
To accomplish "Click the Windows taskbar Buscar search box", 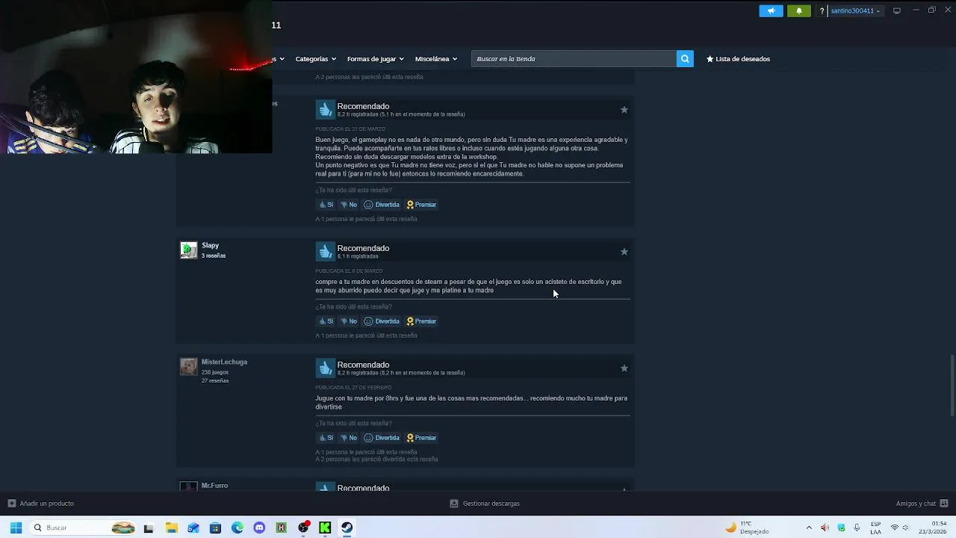I will coord(82,528).
